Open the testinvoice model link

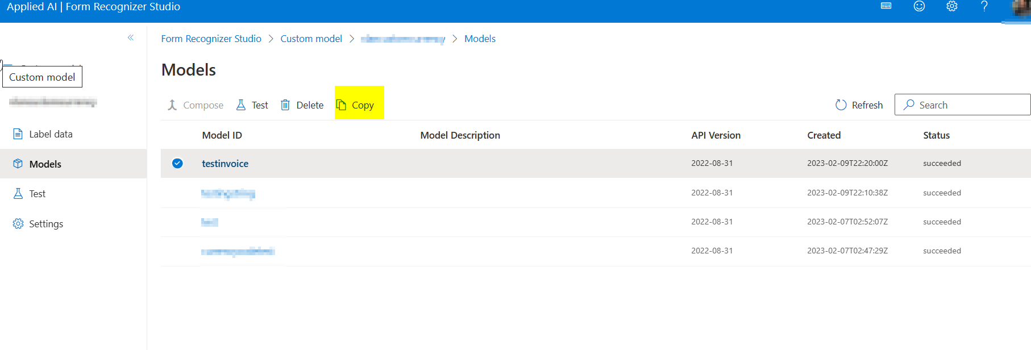coord(225,164)
